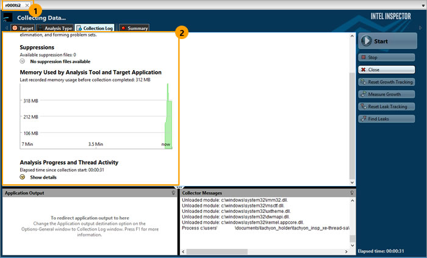Click the Target tab's red icon
The height and width of the screenshot is (258, 427).
15,28
